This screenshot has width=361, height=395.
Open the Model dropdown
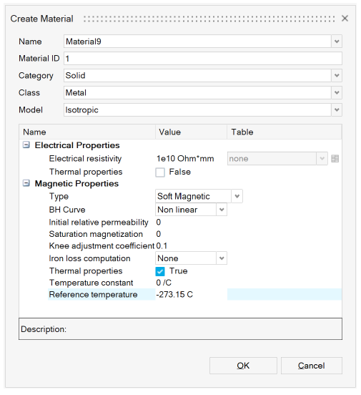click(x=337, y=109)
